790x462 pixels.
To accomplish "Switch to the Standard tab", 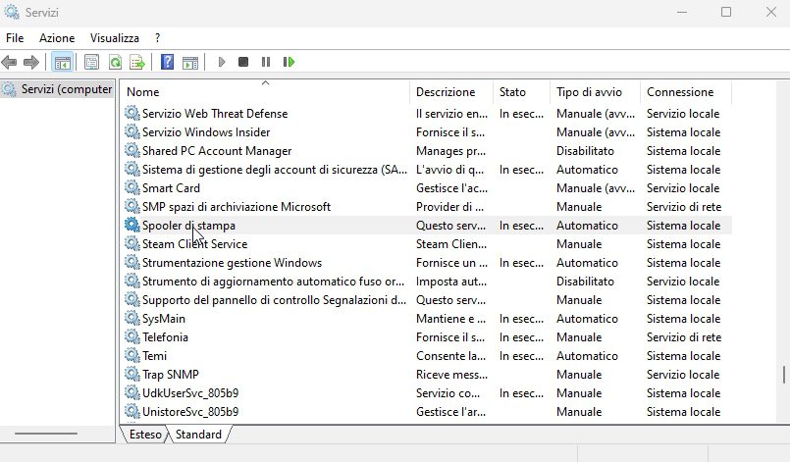I will click(x=198, y=435).
